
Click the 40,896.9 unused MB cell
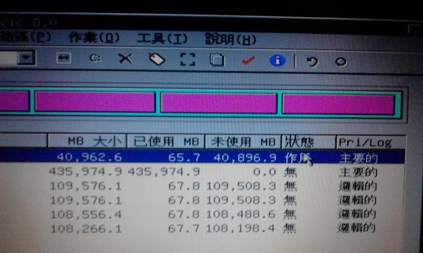(245, 157)
